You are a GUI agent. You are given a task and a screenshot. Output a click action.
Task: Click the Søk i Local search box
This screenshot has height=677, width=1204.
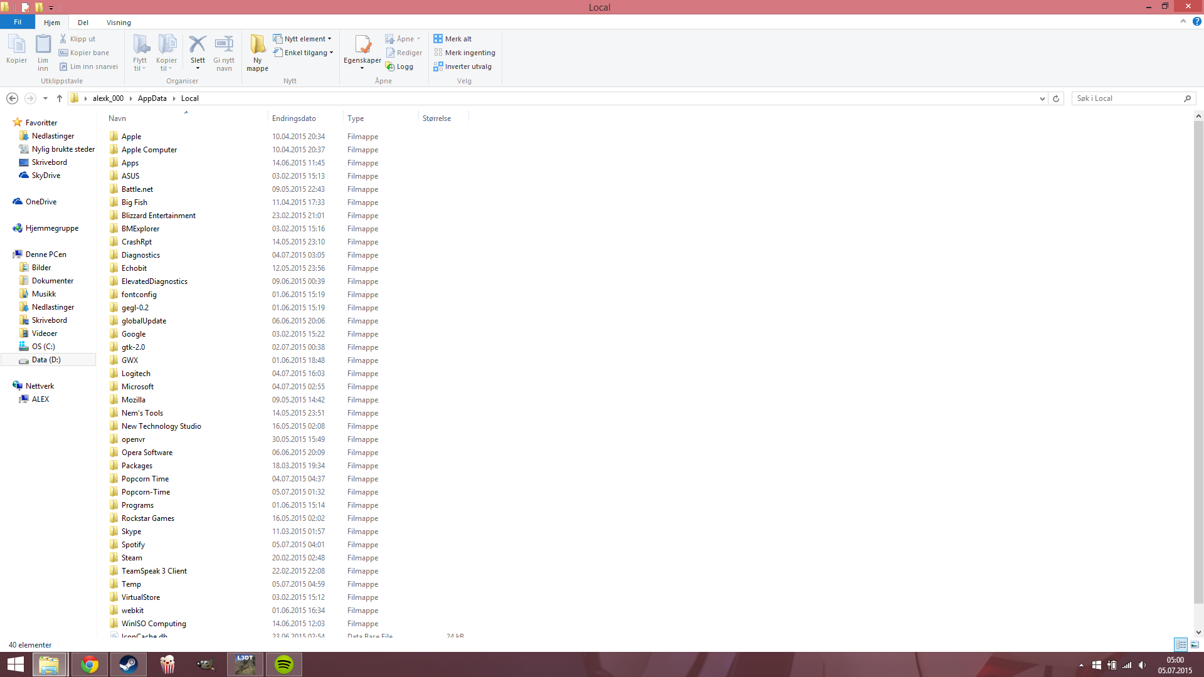(1134, 98)
